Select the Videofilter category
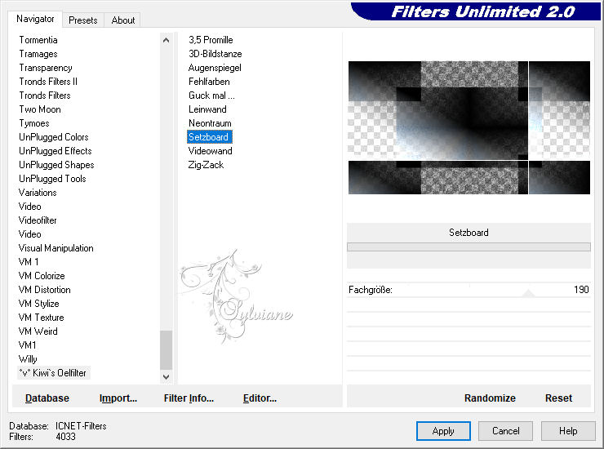Image resolution: width=604 pixels, height=449 pixels. click(38, 220)
